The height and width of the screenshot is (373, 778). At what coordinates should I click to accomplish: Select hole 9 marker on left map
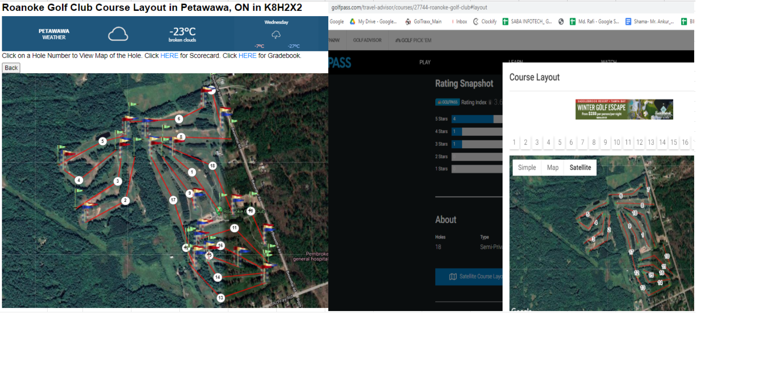[x=189, y=193]
